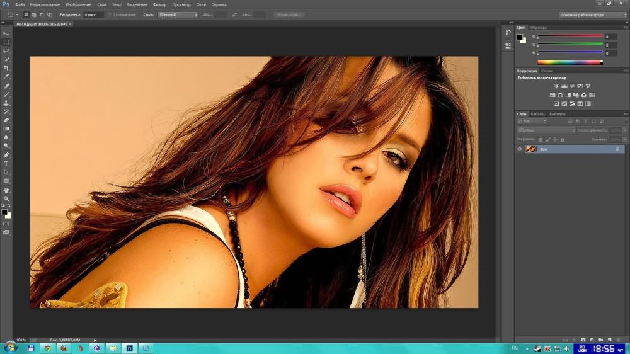
Task: Click the color spectrum ramp in Color panel
Action: [570, 62]
